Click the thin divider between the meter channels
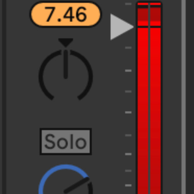 click(x=149, y=98)
